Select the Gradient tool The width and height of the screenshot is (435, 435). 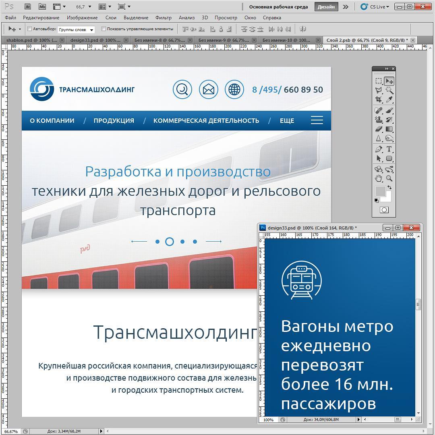[389, 129]
